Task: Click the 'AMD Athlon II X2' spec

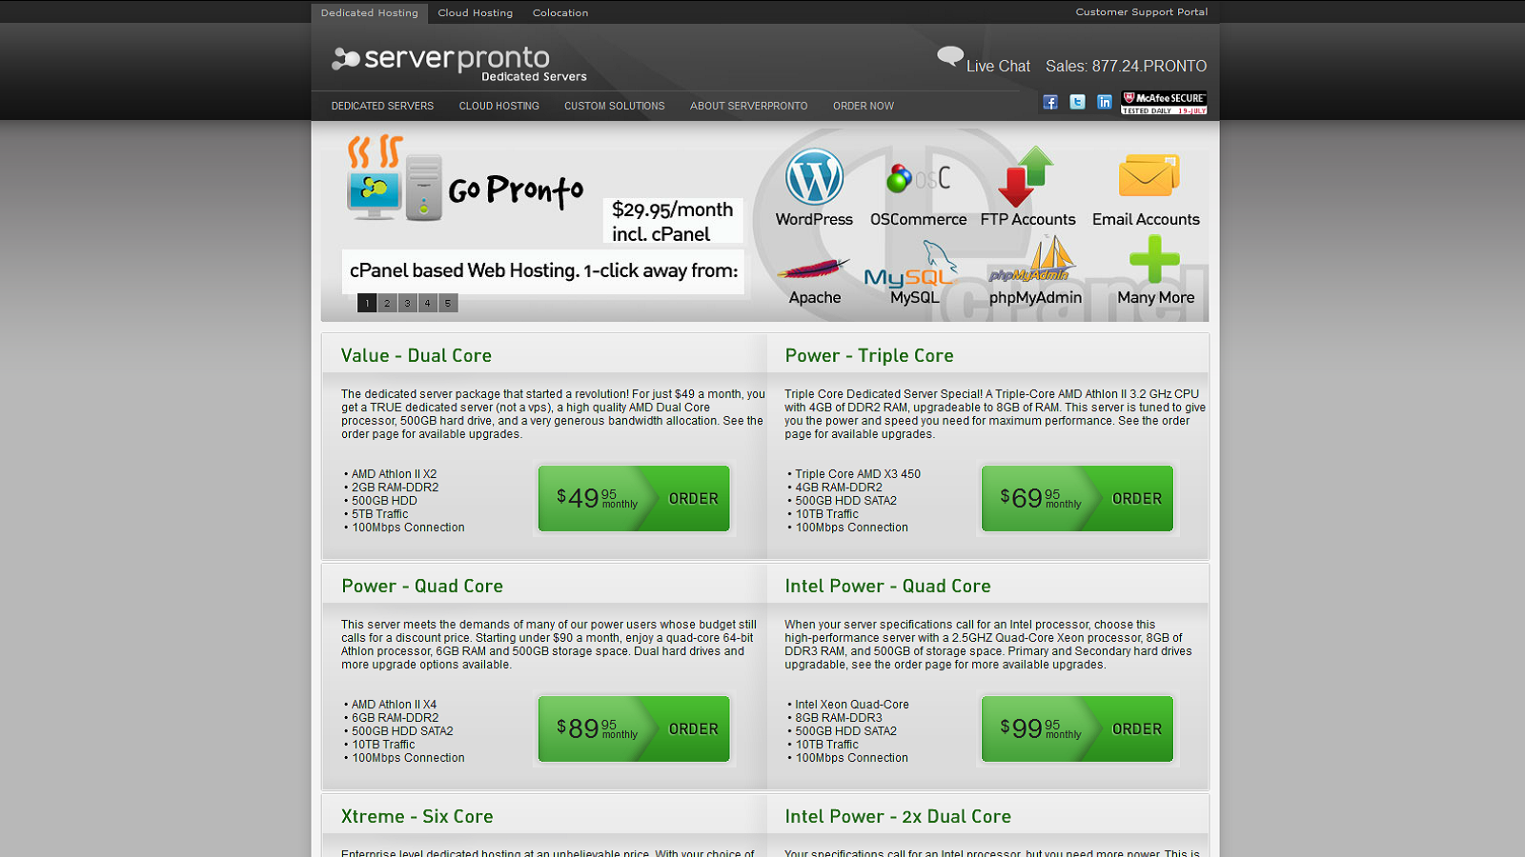Action: tap(394, 474)
